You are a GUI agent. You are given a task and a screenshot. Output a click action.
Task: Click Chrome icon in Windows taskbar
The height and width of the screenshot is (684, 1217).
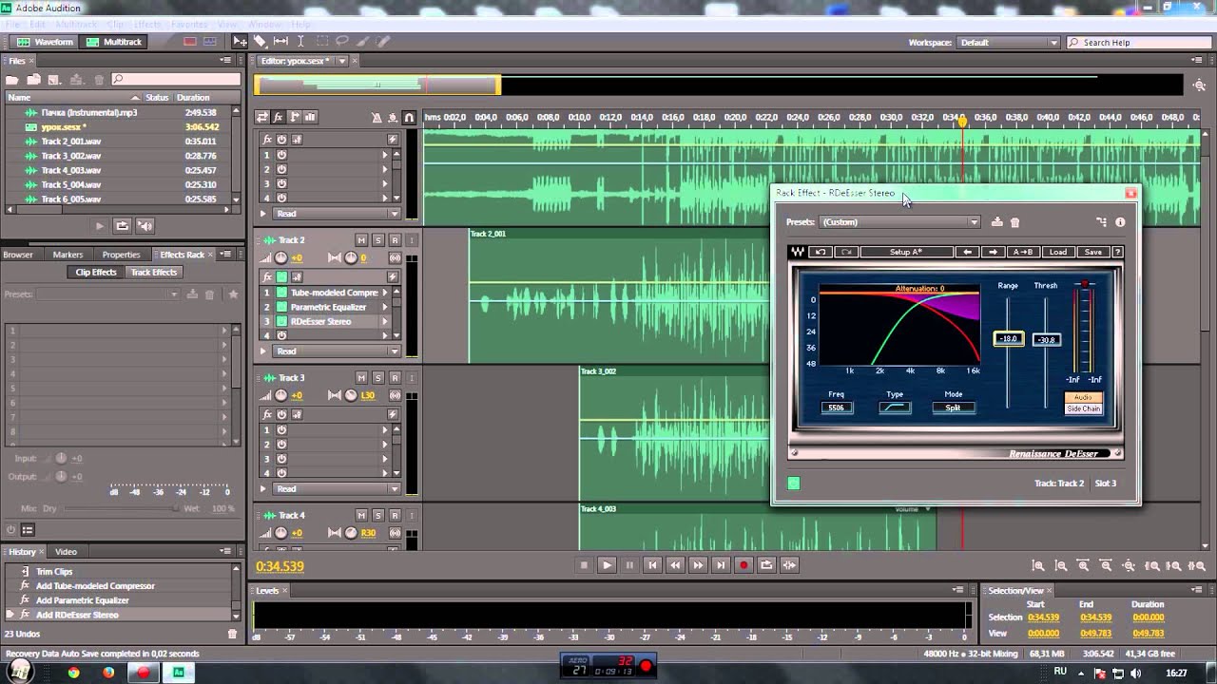[x=73, y=673]
